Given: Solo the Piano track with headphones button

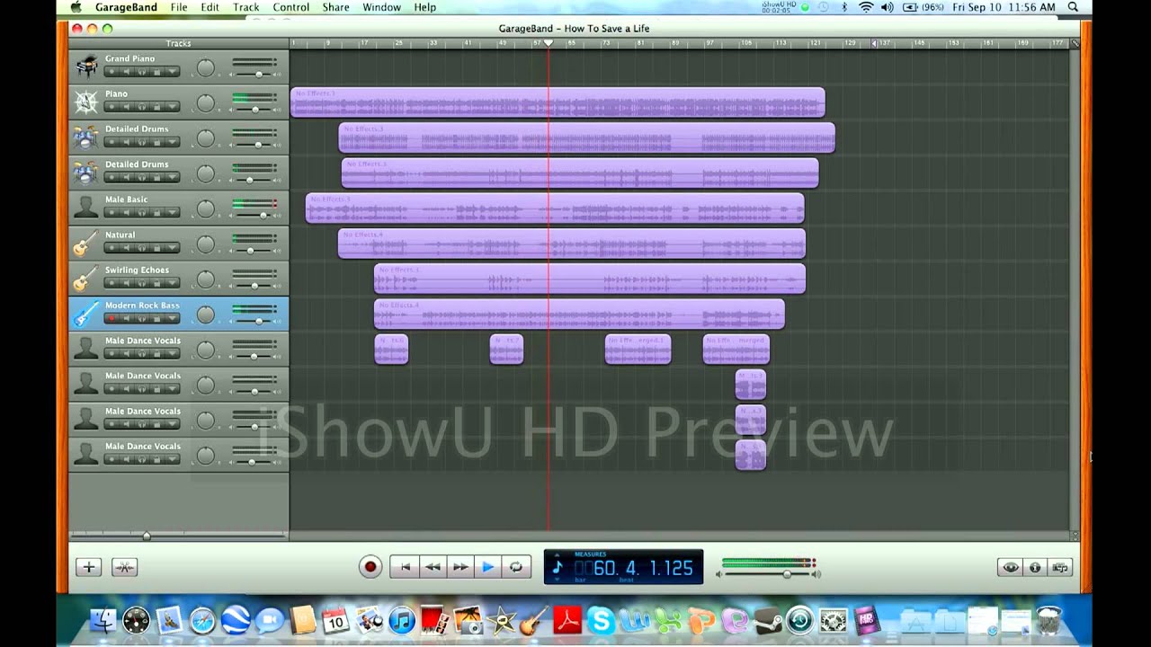Looking at the screenshot, I should pos(142,107).
